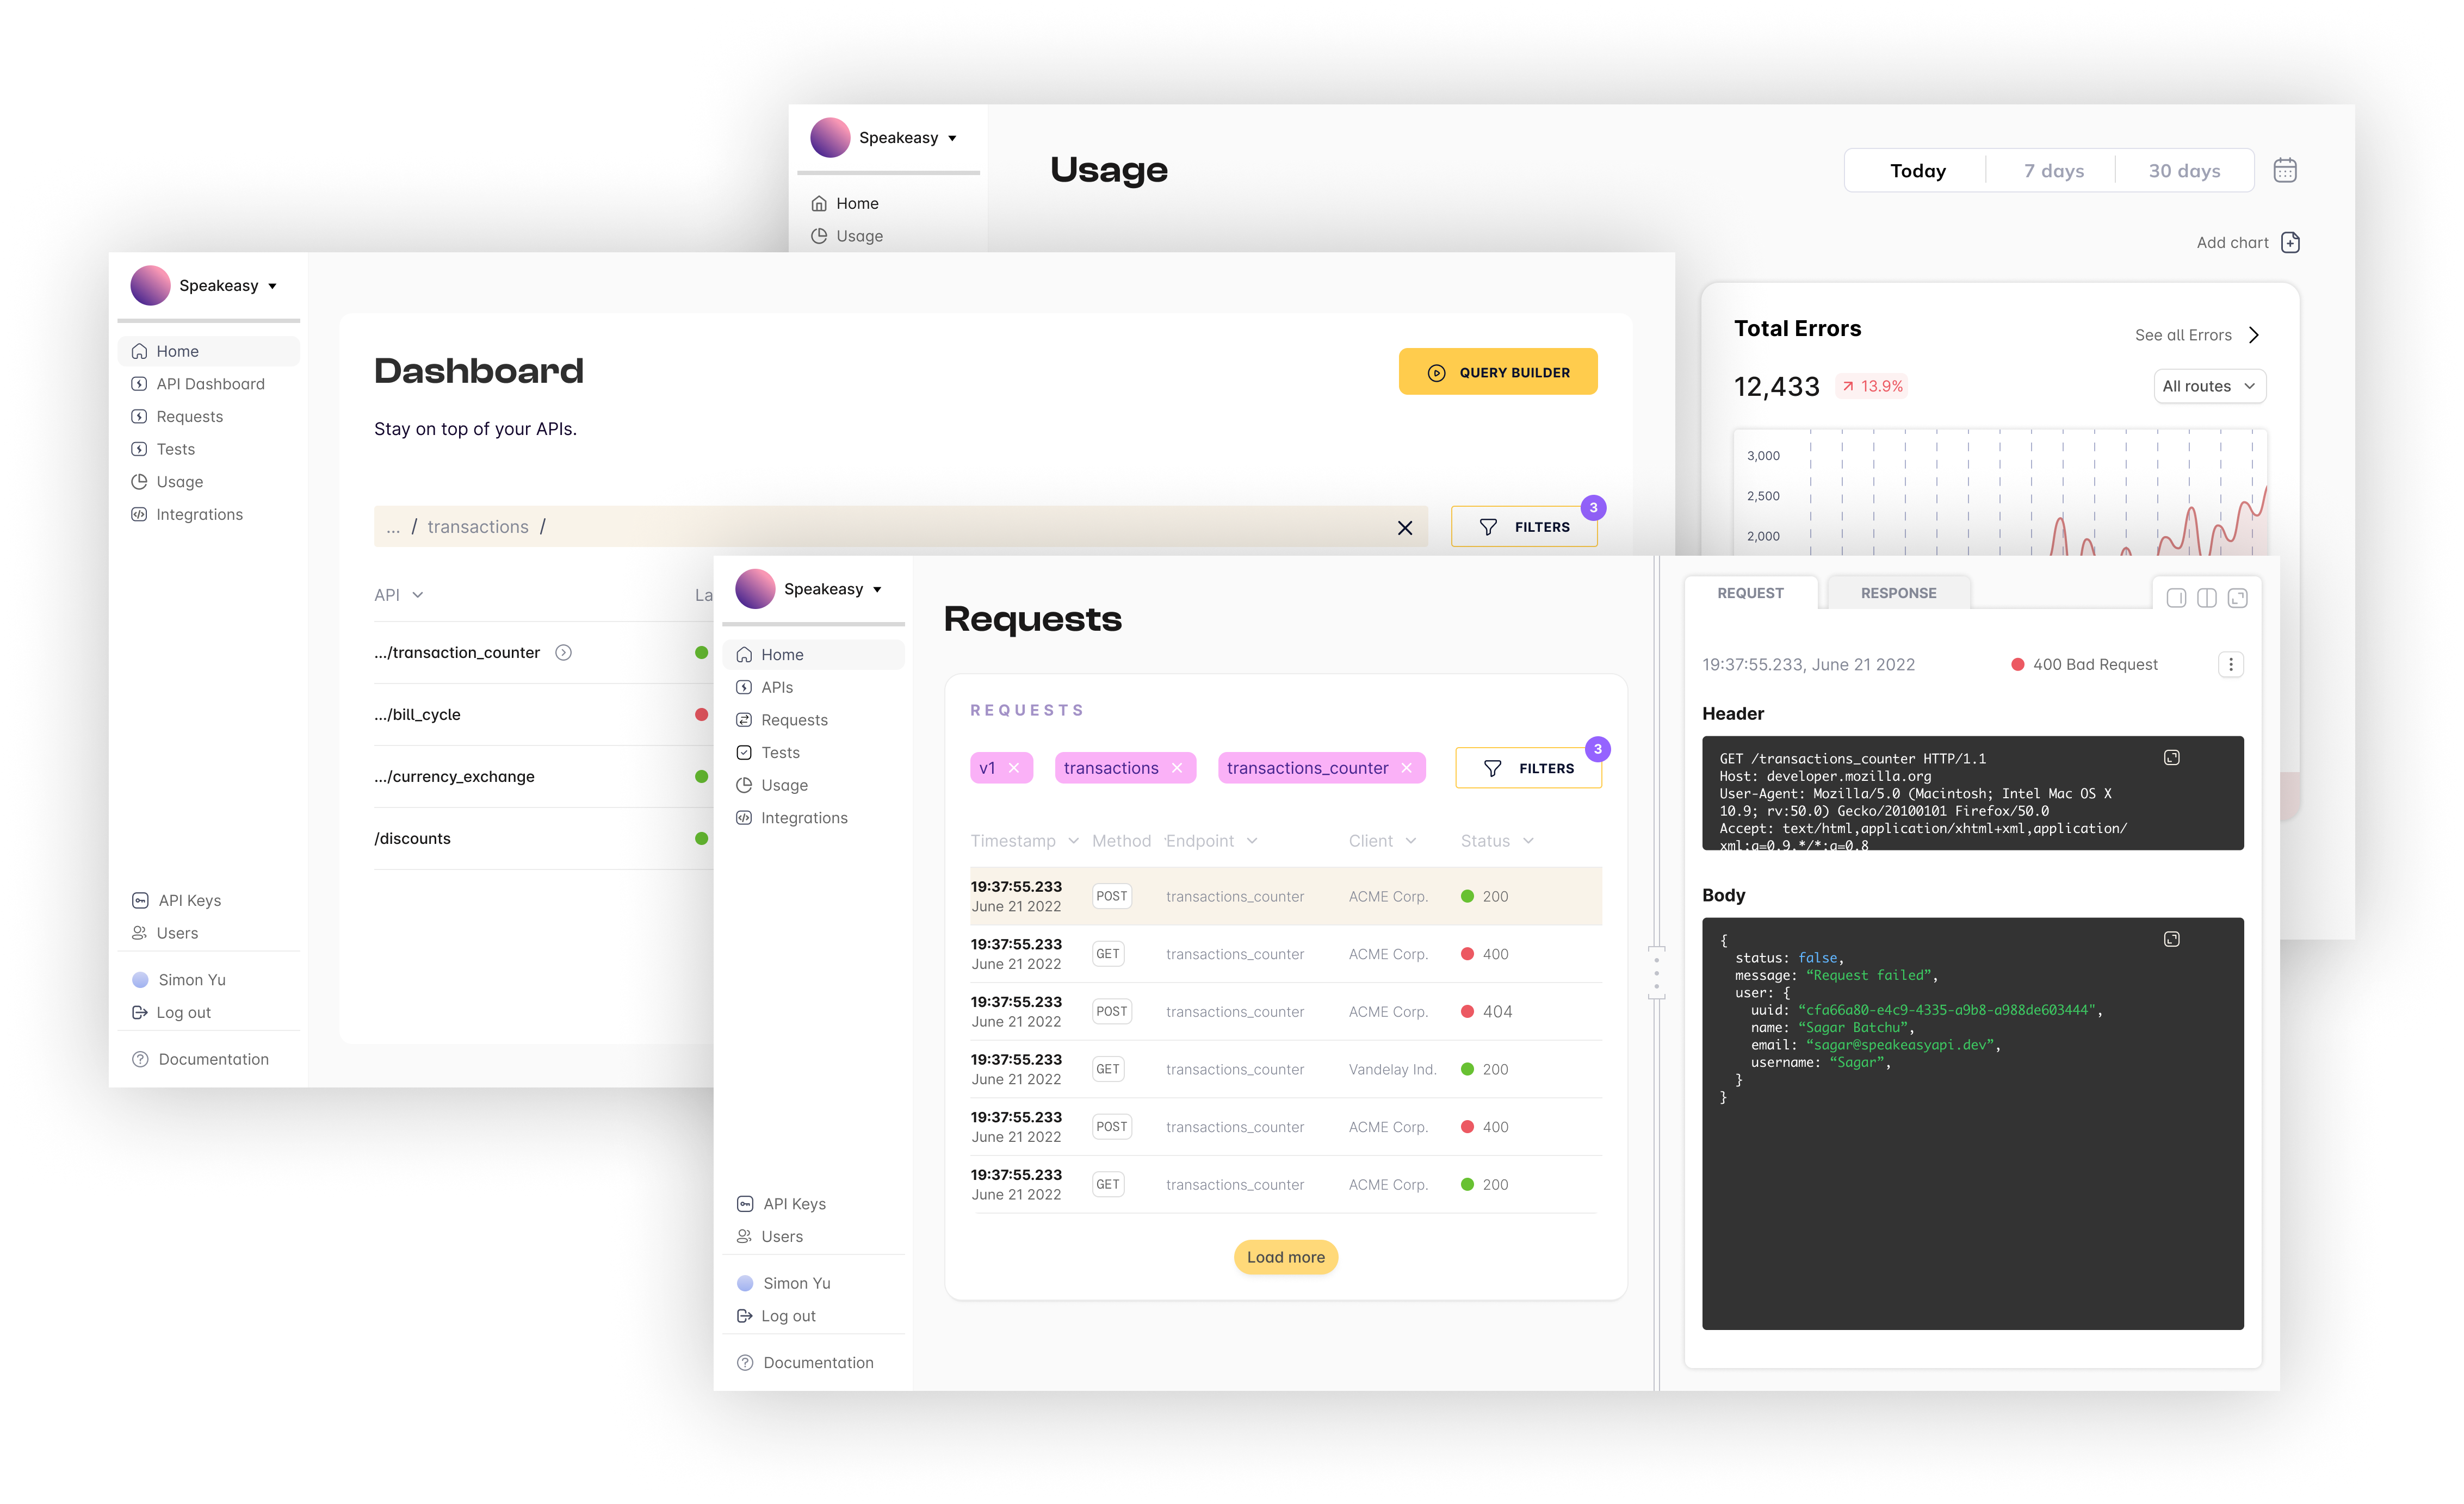
Task: Click Home icon in Dashboard window sidebar
Action: tap(140, 352)
